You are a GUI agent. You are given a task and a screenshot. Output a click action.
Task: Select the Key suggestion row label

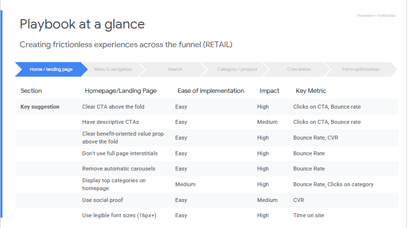(x=40, y=107)
